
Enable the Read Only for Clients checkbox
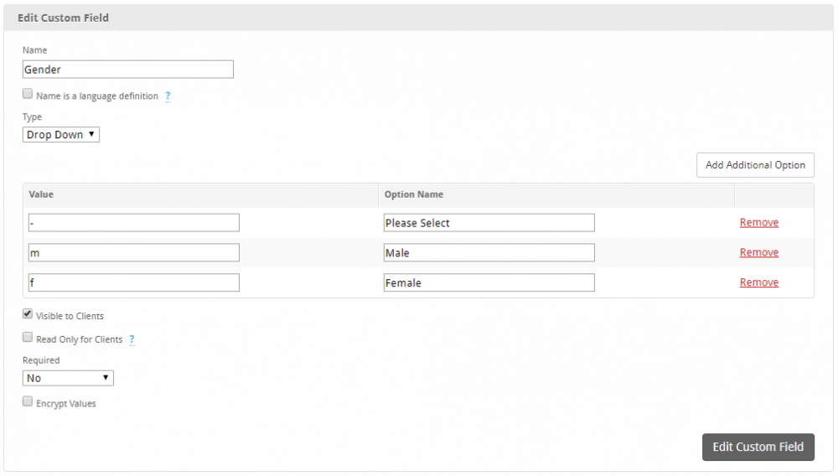point(28,337)
